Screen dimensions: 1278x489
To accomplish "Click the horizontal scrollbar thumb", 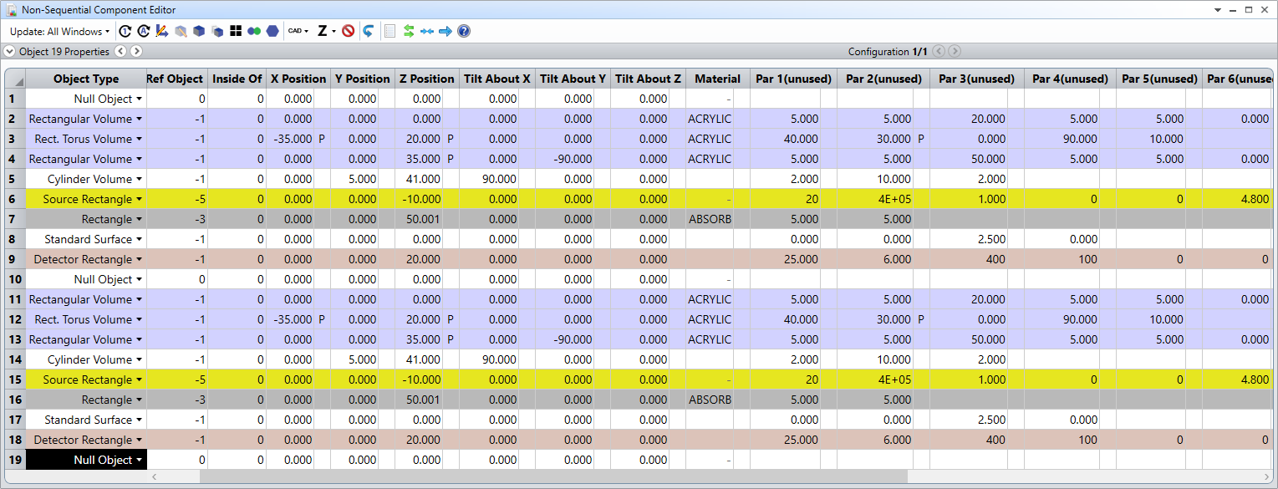I will point(553,476).
